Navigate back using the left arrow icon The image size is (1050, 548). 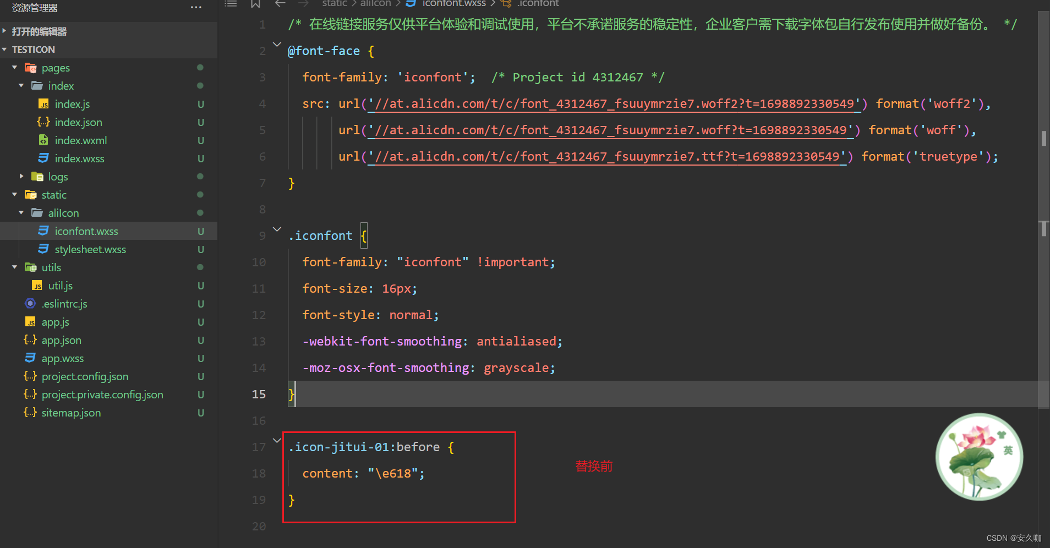click(280, 4)
